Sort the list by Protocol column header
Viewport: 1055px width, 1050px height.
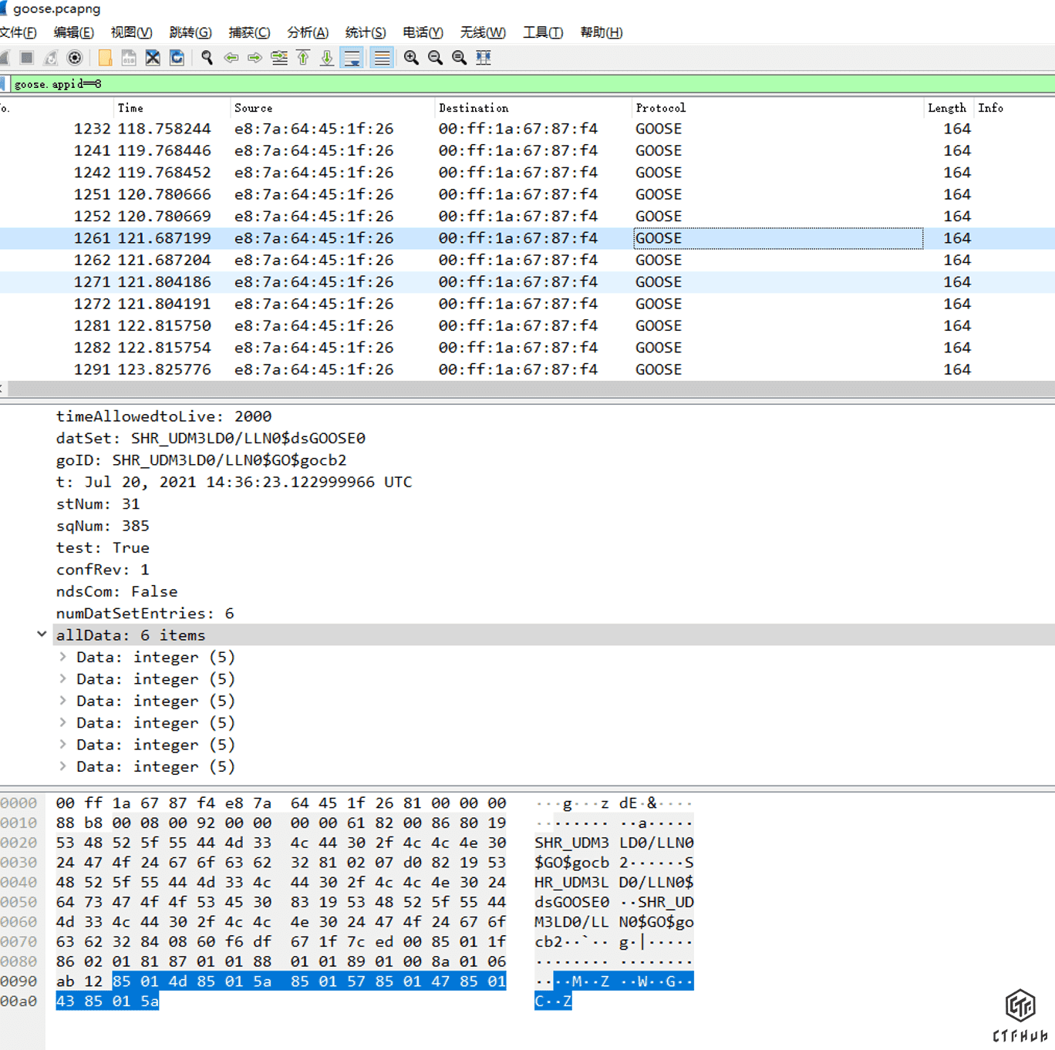pos(660,108)
